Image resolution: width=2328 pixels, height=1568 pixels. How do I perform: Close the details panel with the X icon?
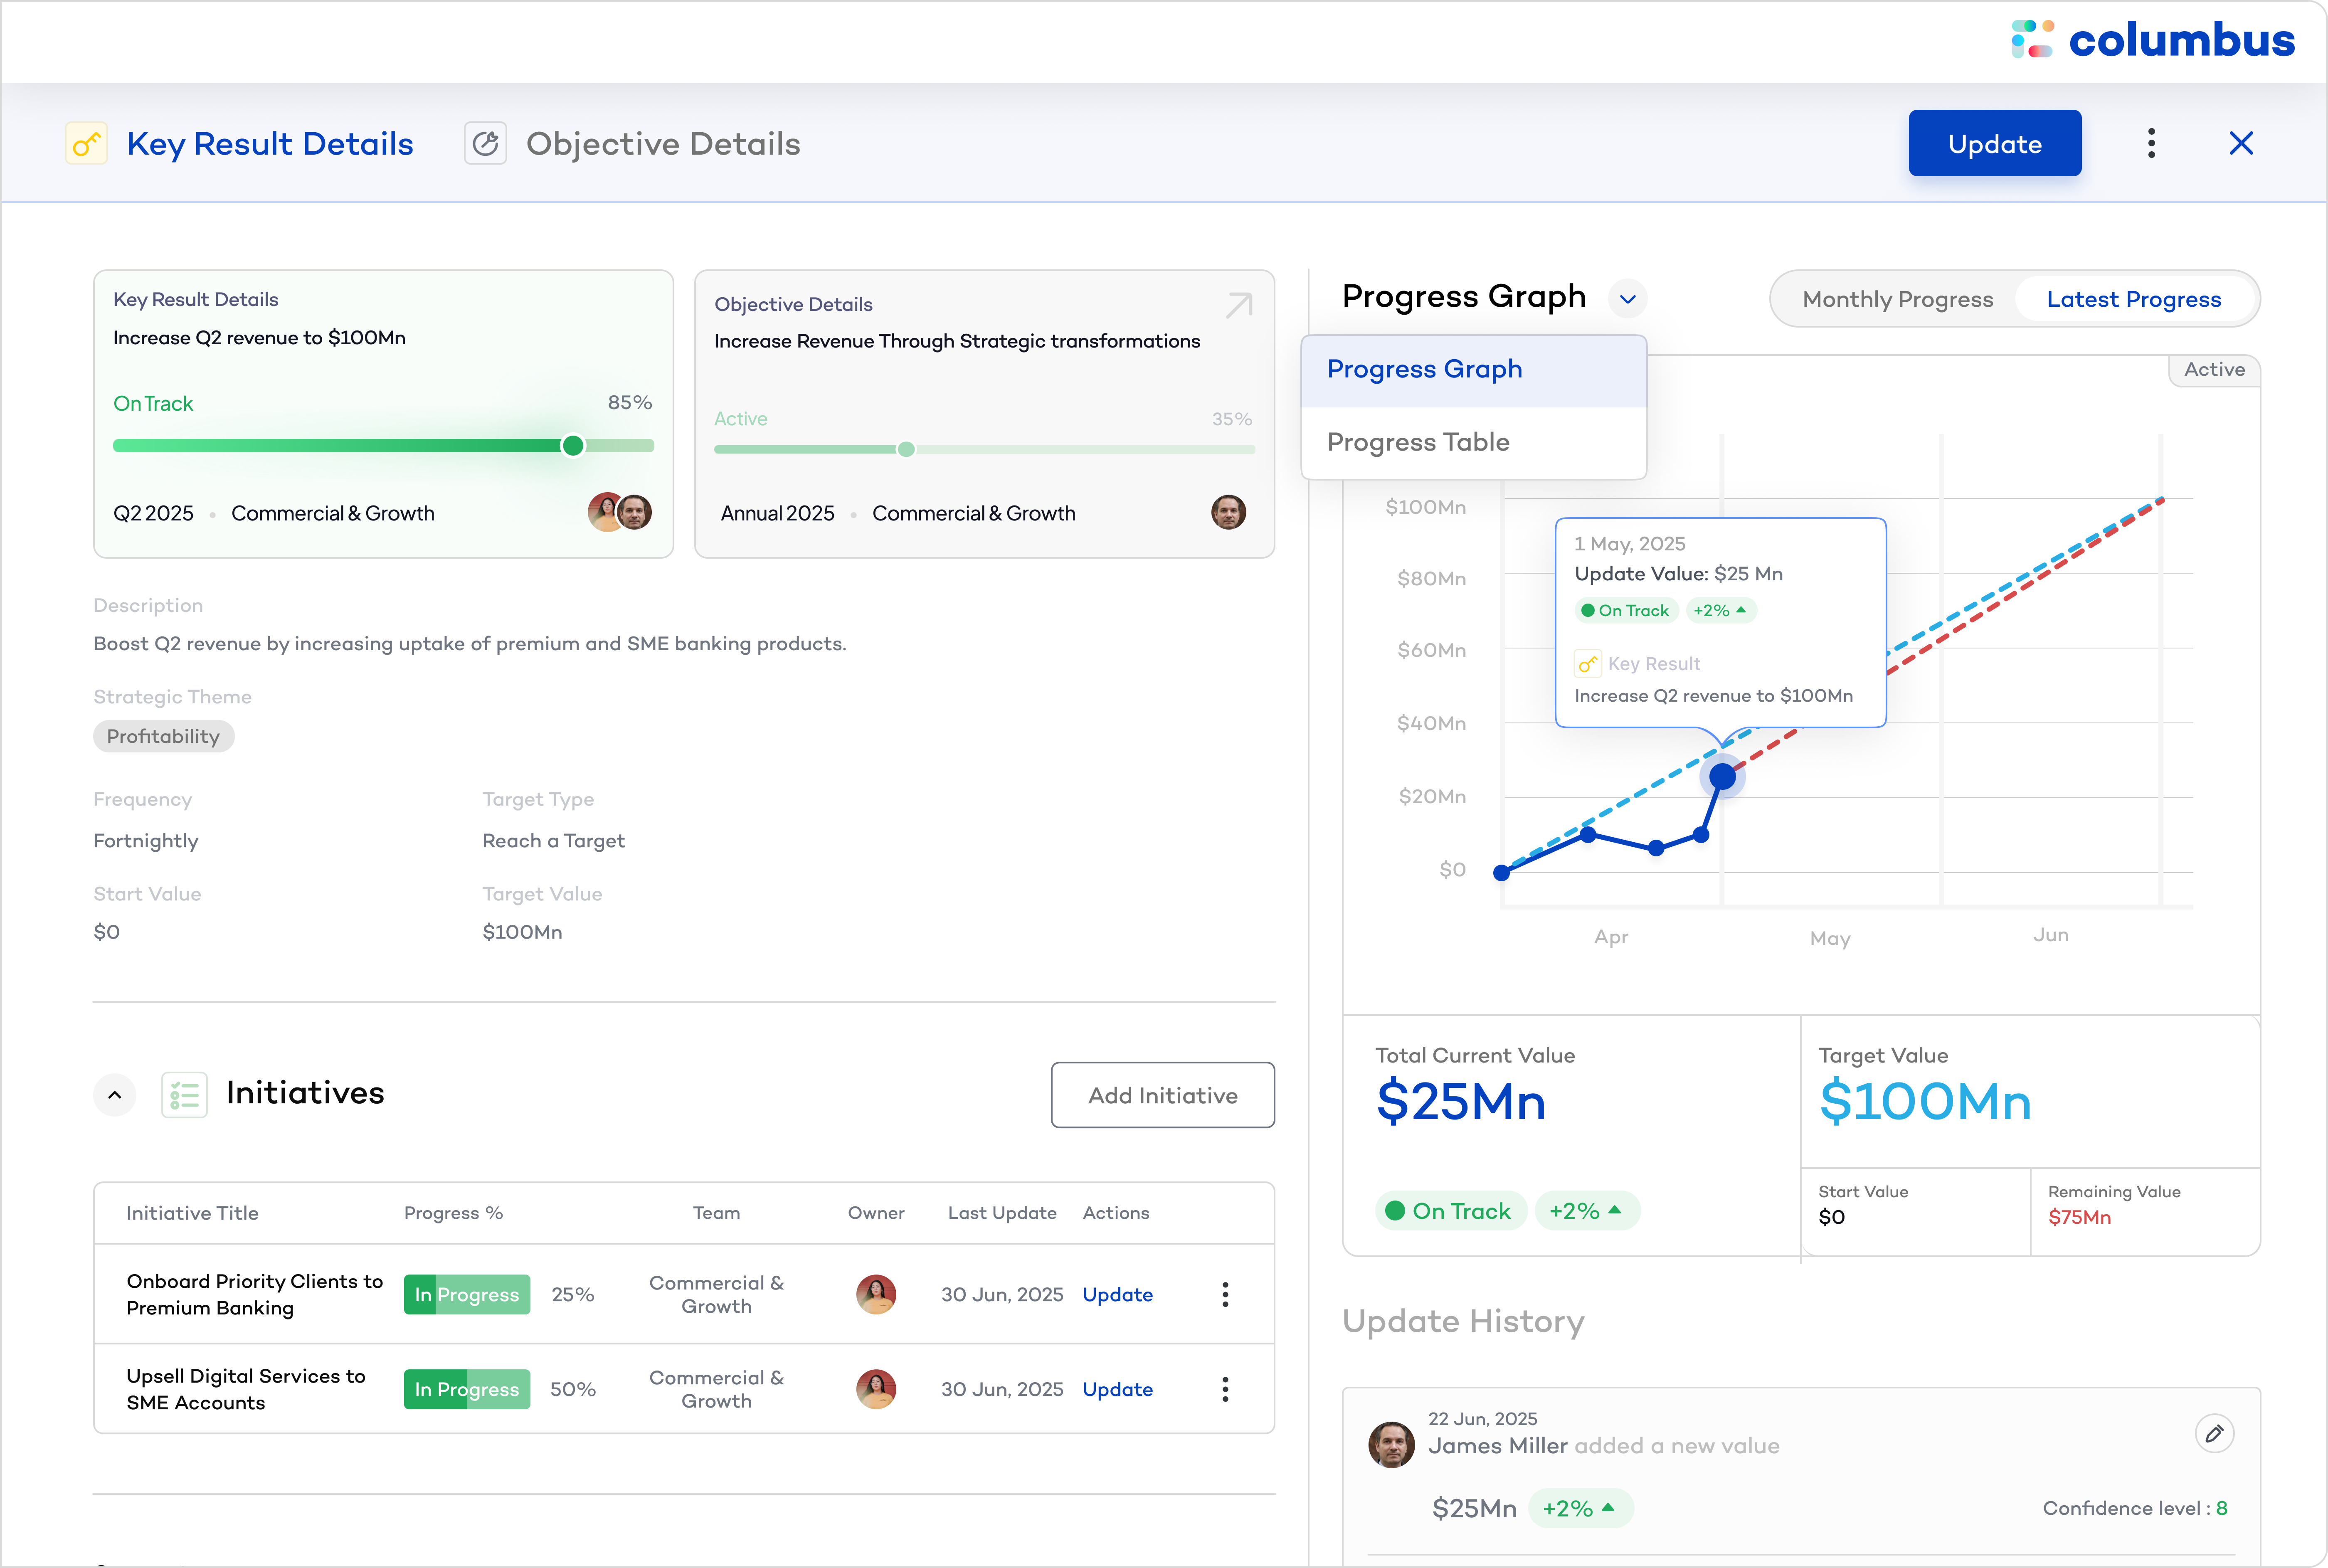[2241, 143]
